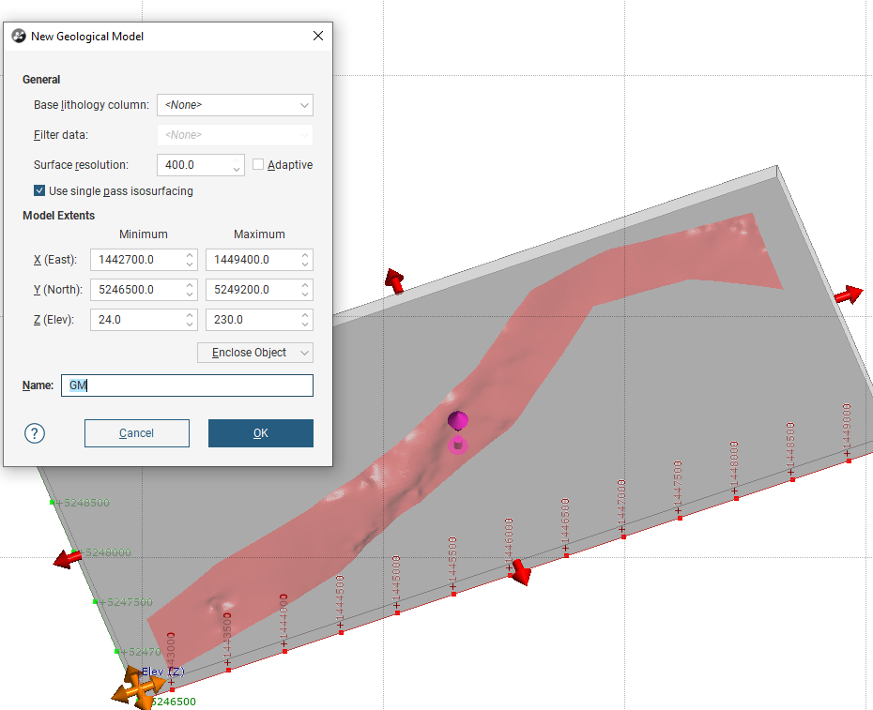Select the pink ring handle below the sphere

(x=458, y=445)
